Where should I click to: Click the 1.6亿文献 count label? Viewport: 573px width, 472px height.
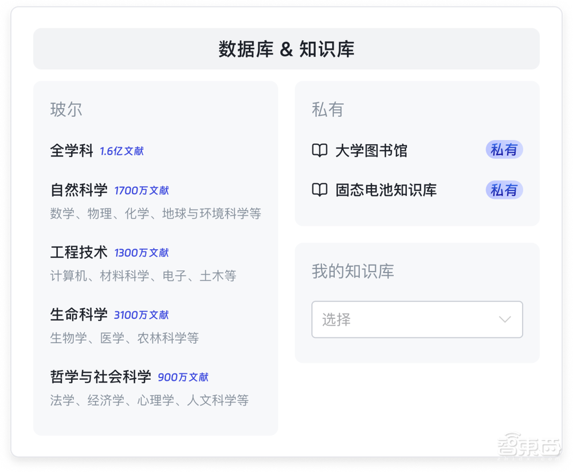pos(121,151)
